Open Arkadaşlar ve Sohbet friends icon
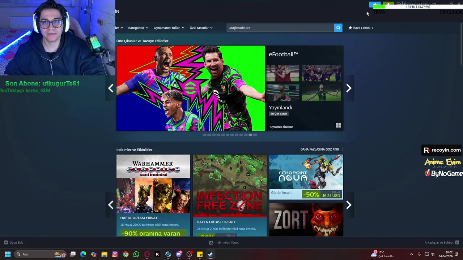Image resolution: width=463 pixels, height=260 pixels. (x=457, y=243)
